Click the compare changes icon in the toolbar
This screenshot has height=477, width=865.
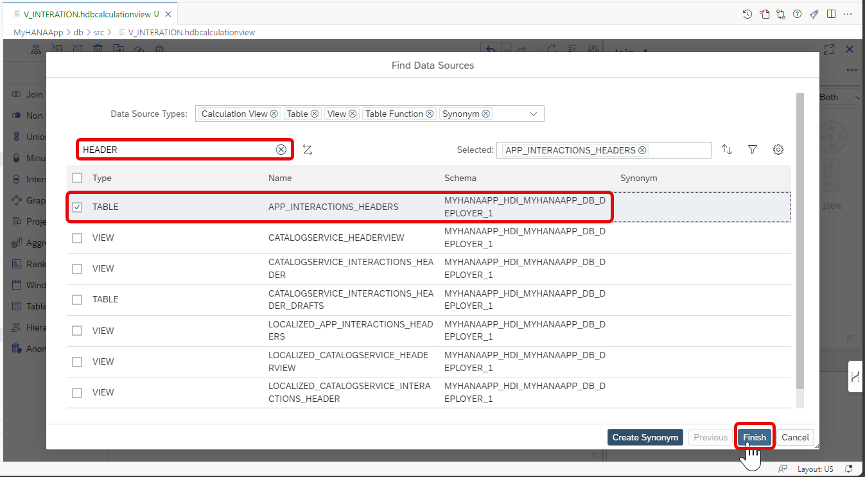780,13
